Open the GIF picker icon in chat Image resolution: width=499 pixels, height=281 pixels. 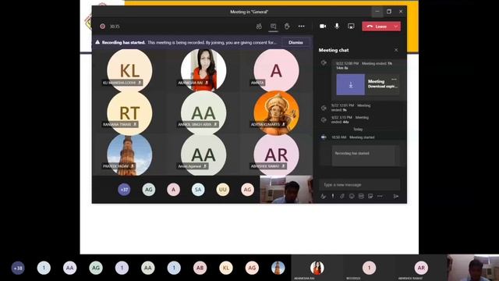tap(361, 196)
